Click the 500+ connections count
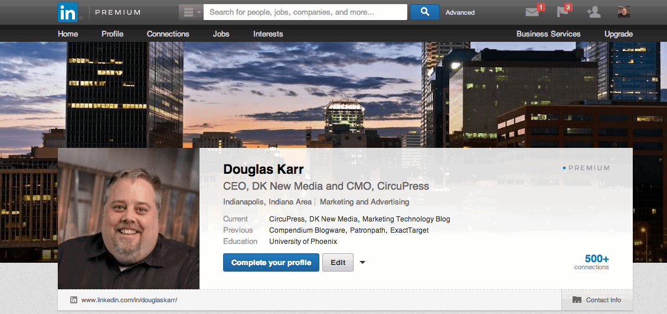The image size is (667, 314). pos(596,259)
